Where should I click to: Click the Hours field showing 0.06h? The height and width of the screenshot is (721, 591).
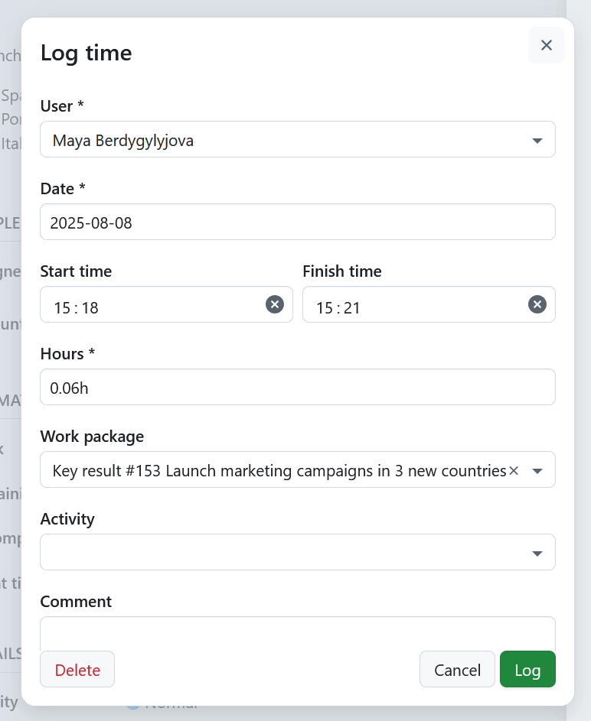pos(298,387)
